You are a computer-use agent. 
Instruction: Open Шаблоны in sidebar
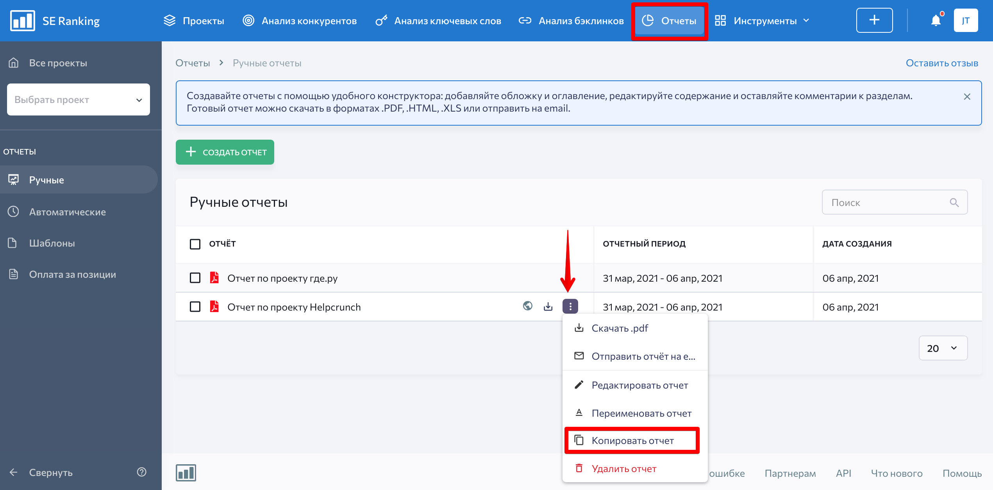(x=41, y=243)
